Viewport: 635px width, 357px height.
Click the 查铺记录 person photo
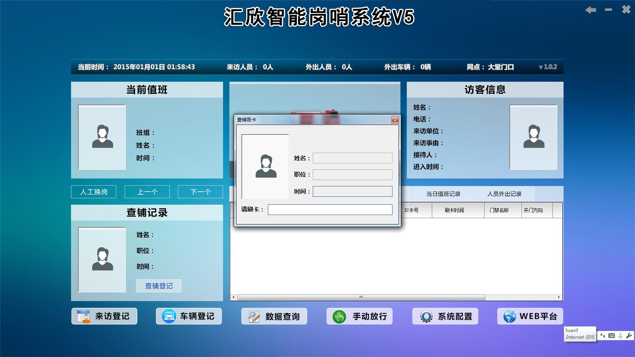click(x=102, y=260)
